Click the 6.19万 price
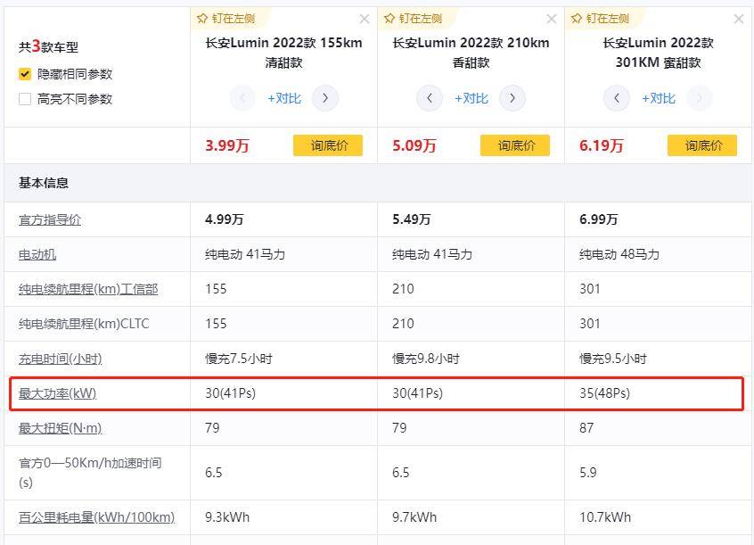754x545 pixels. pyautogui.click(x=601, y=145)
